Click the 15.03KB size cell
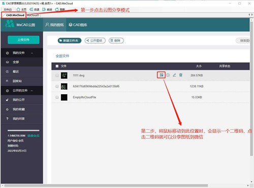The height and width of the screenshot is (188, 254). coord(197,97)
